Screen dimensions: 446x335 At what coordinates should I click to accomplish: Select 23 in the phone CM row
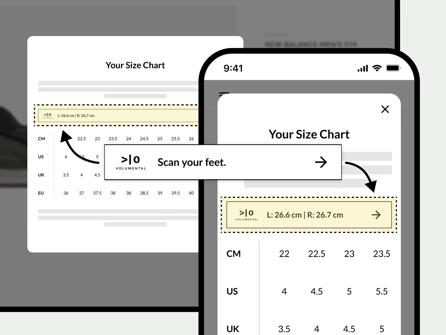349,254
